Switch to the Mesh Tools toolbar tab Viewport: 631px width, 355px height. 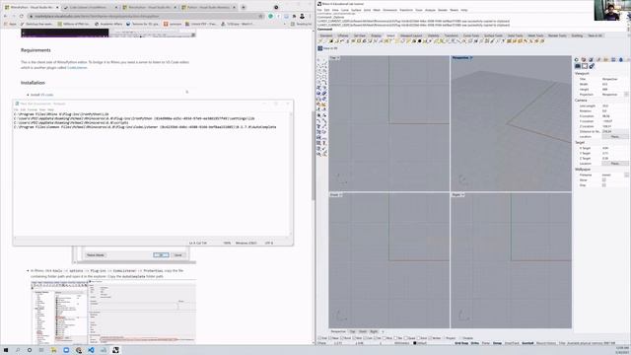535,35
